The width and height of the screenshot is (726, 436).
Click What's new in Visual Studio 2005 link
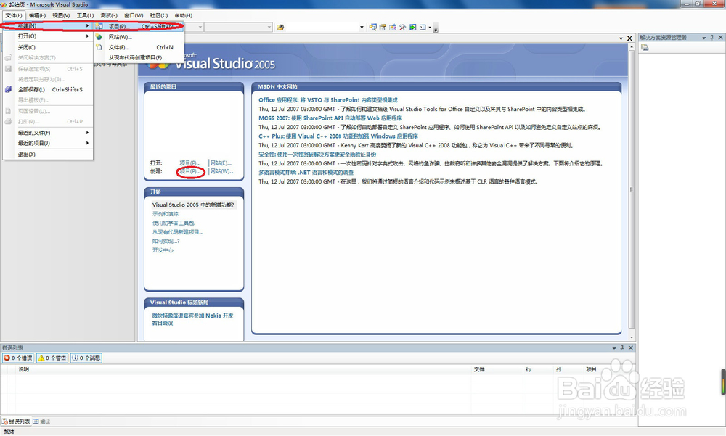click(x=193, y=205)
